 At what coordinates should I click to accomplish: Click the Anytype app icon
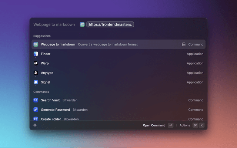click(x=36, y=73)
